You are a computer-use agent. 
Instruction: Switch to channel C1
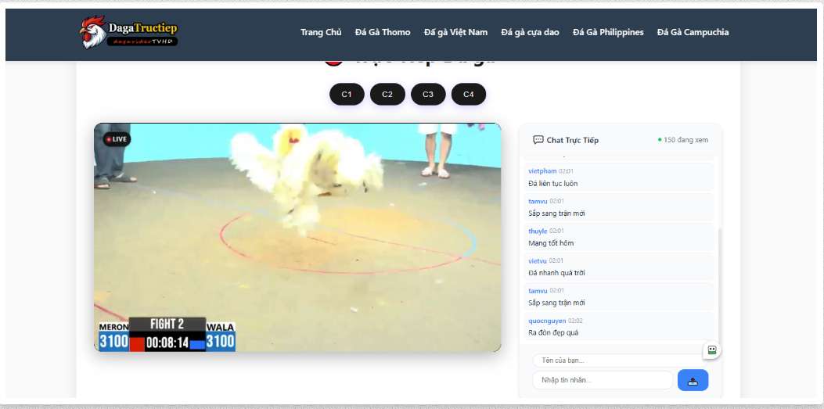click(x=347, y=95)
